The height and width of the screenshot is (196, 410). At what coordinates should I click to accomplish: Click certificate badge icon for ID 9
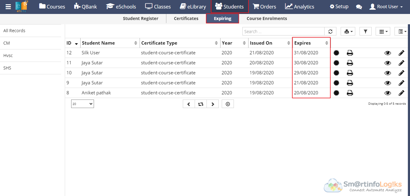(x=336, y=83)
